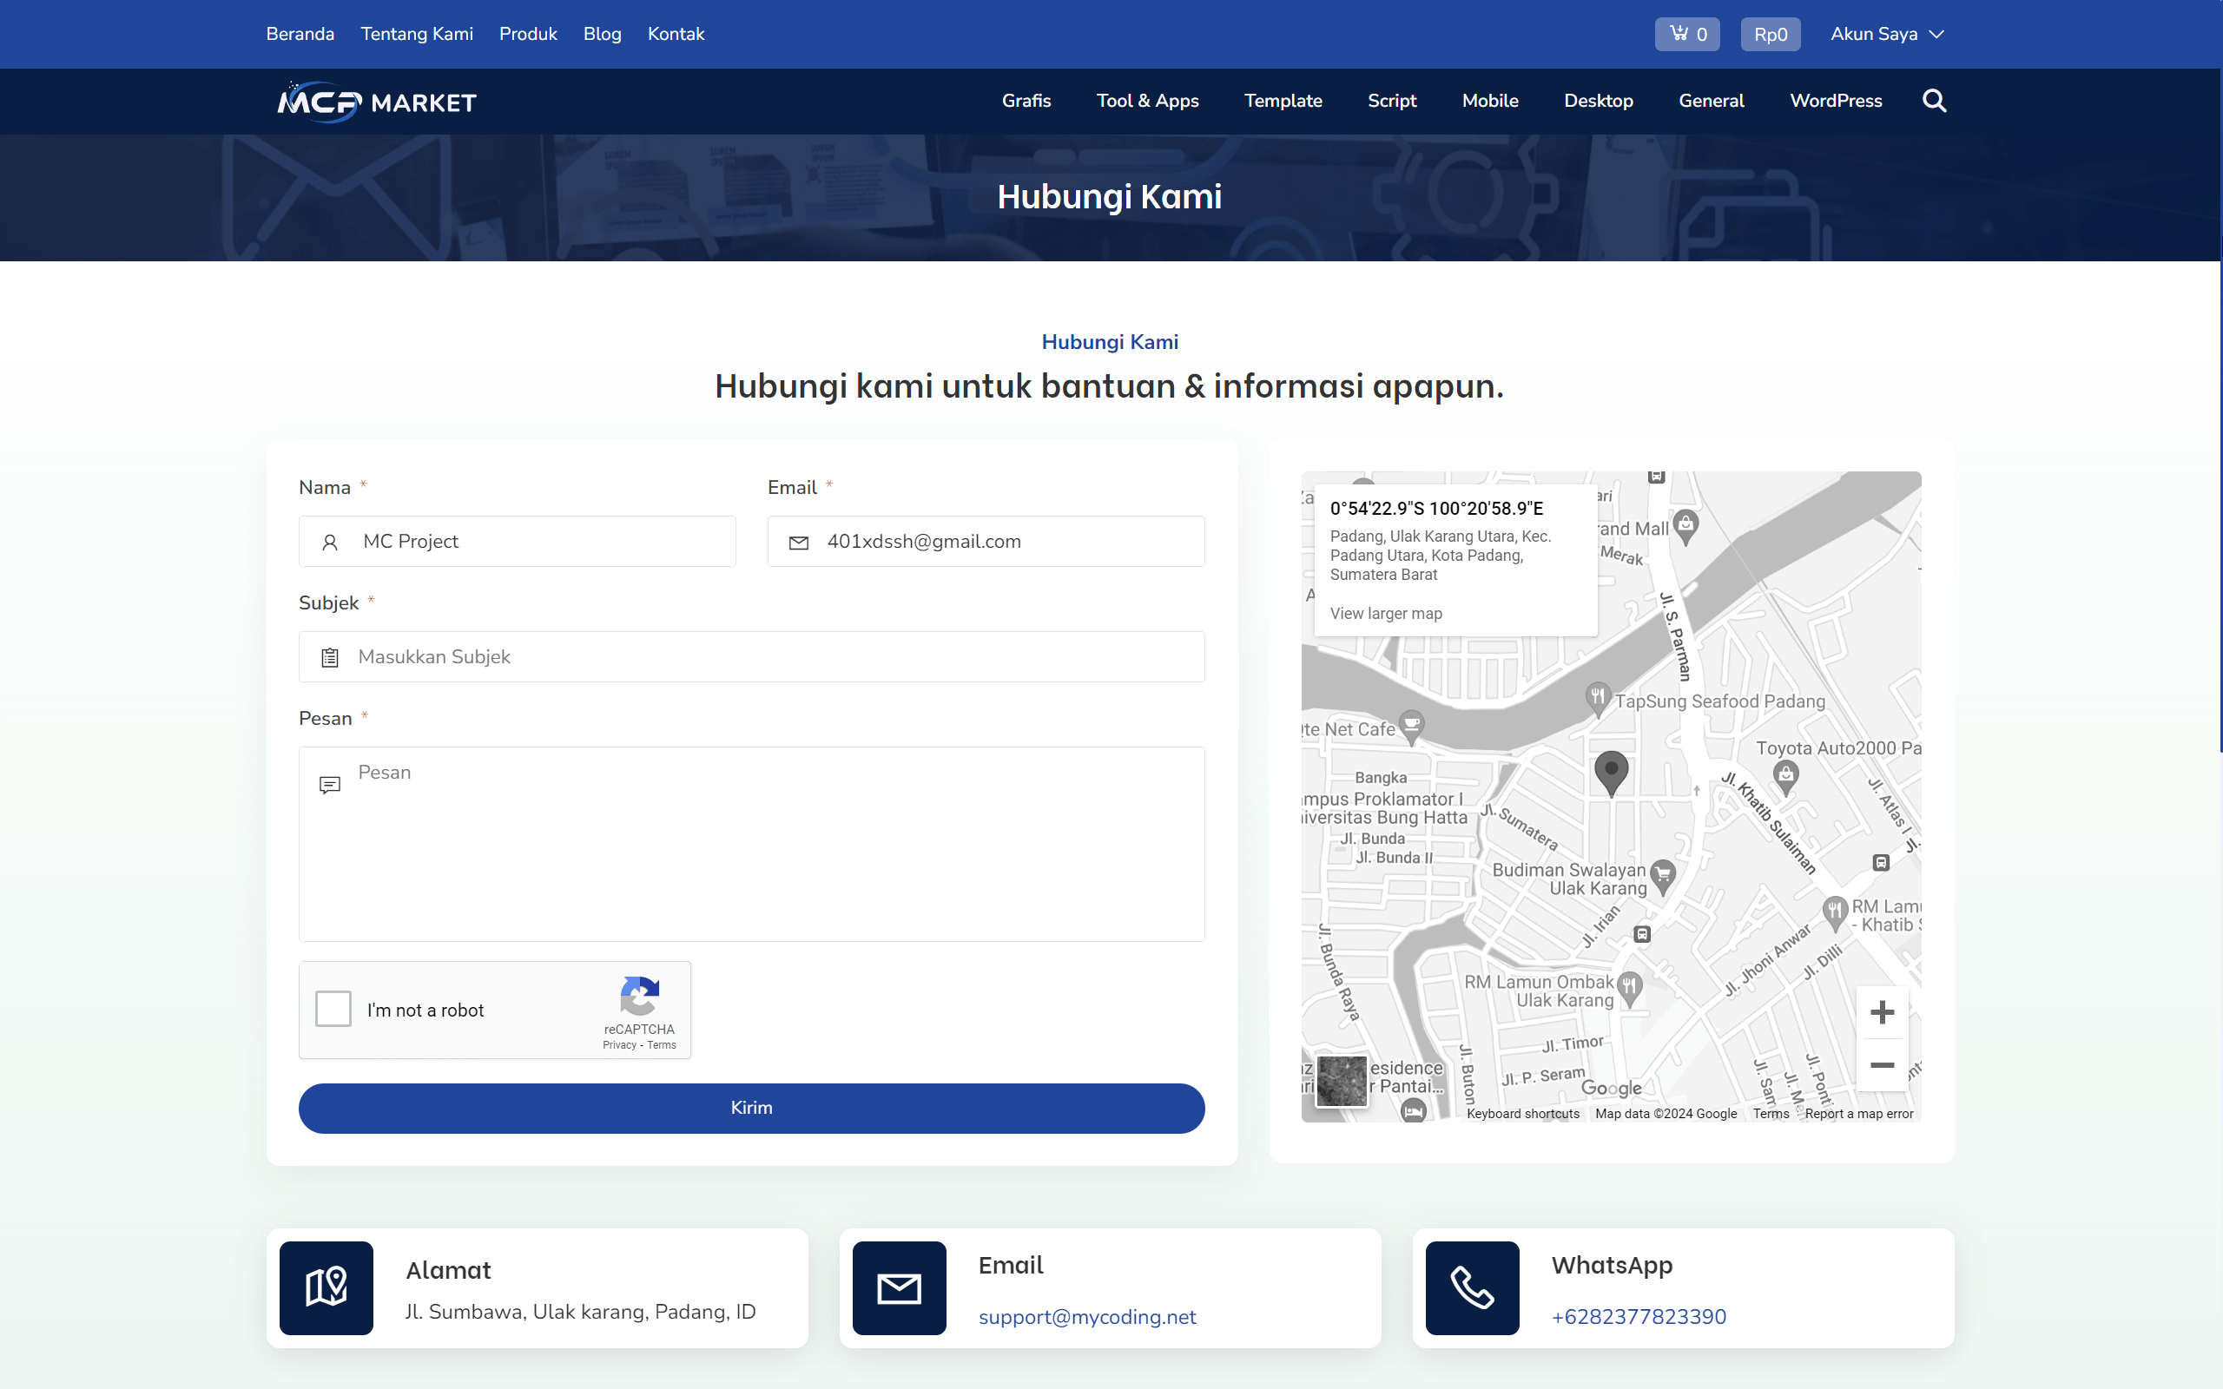Open the WordPress category tab
This screenshot has width=2223, height=1389.
(x=1837, y=101)
